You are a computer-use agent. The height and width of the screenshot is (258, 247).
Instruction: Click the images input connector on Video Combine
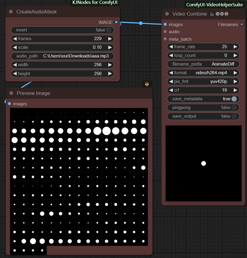165,25
